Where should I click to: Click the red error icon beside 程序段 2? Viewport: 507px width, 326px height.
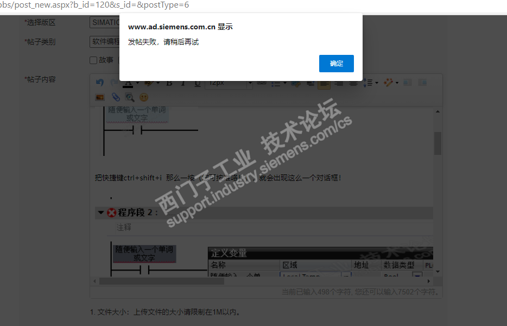click(x=112, y=212)
